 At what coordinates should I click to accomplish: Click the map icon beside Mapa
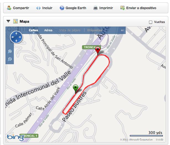(16, 21)
